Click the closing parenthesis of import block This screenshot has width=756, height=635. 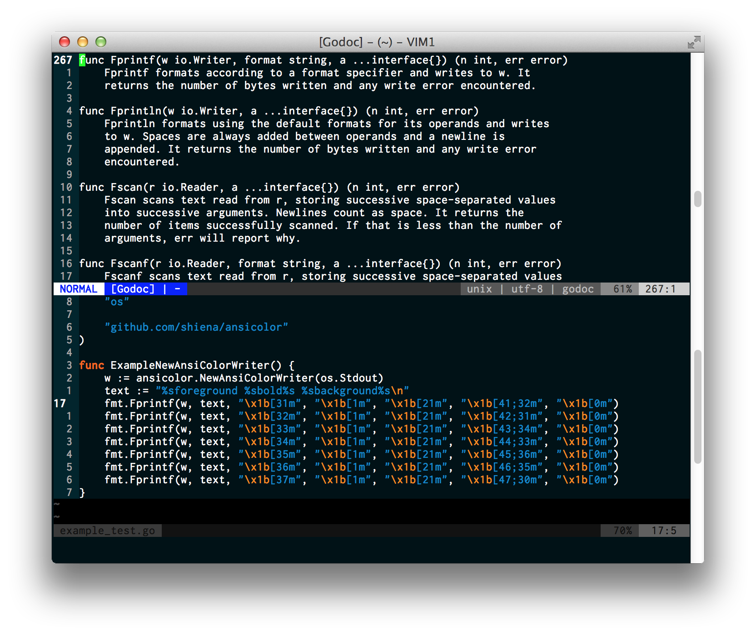click(82, 340)
